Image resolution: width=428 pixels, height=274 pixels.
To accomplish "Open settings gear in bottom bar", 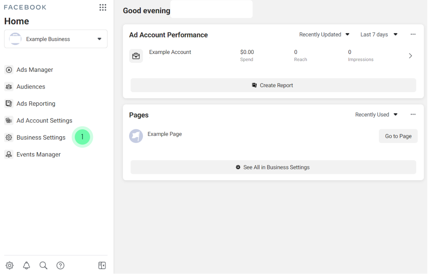I will (x=10, y=265).
